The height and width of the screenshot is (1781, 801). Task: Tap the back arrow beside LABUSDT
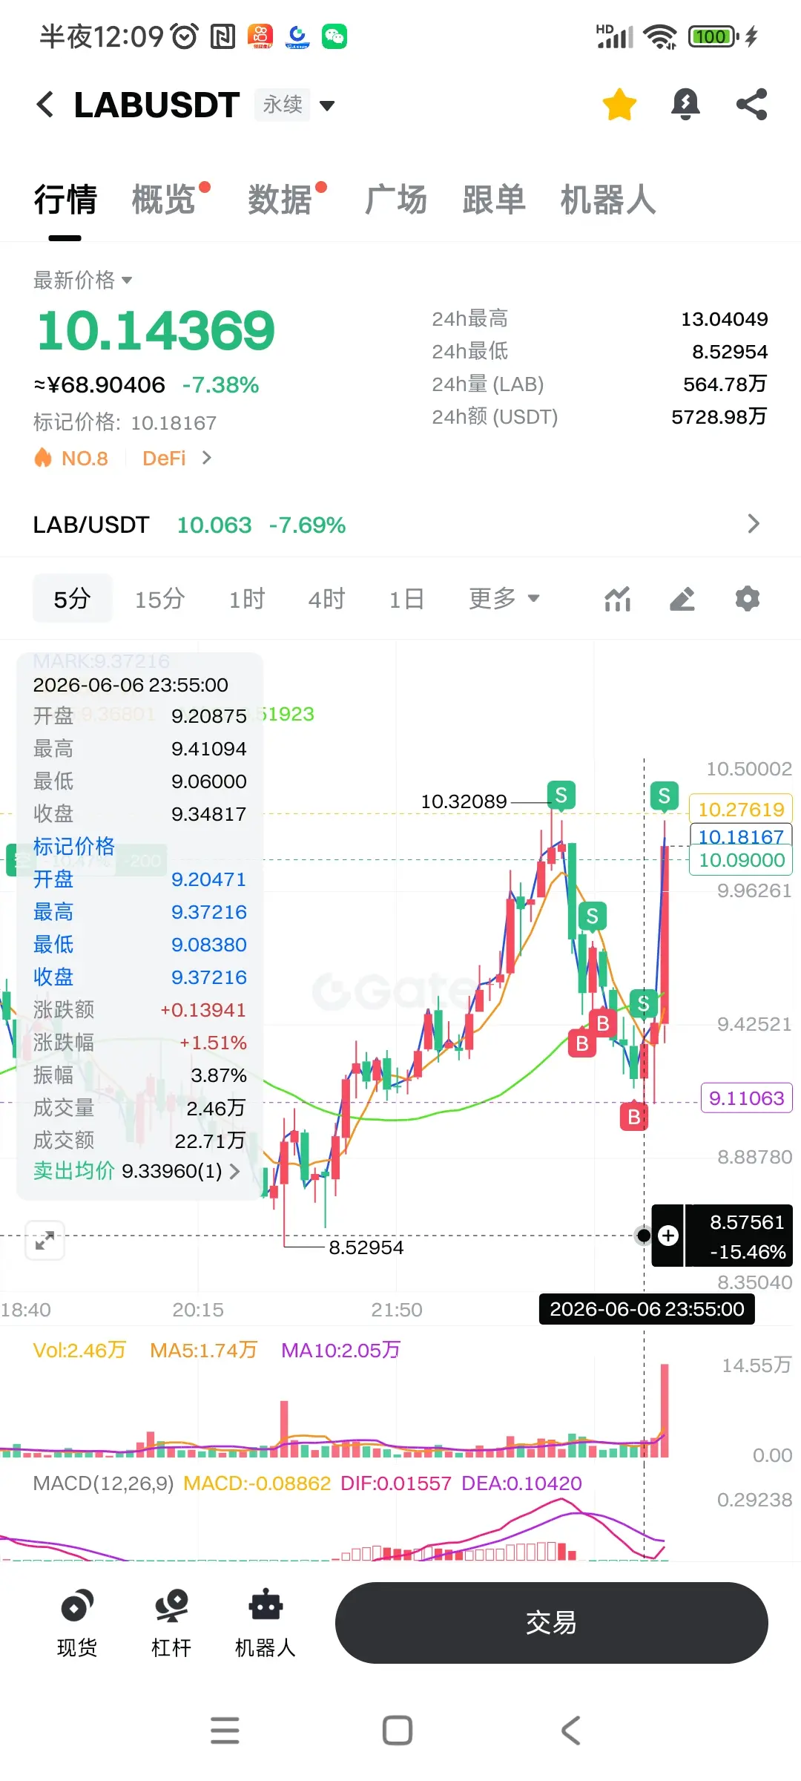click(x=45, y=105)
